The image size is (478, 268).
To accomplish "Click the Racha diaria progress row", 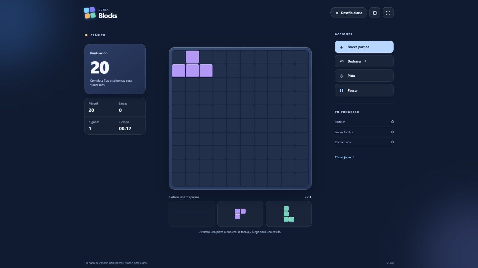I will [364, 142].
